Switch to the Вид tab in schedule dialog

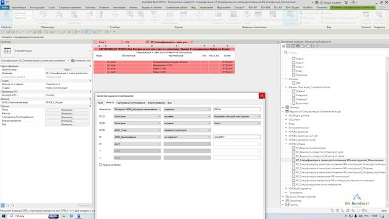[170, 103]
